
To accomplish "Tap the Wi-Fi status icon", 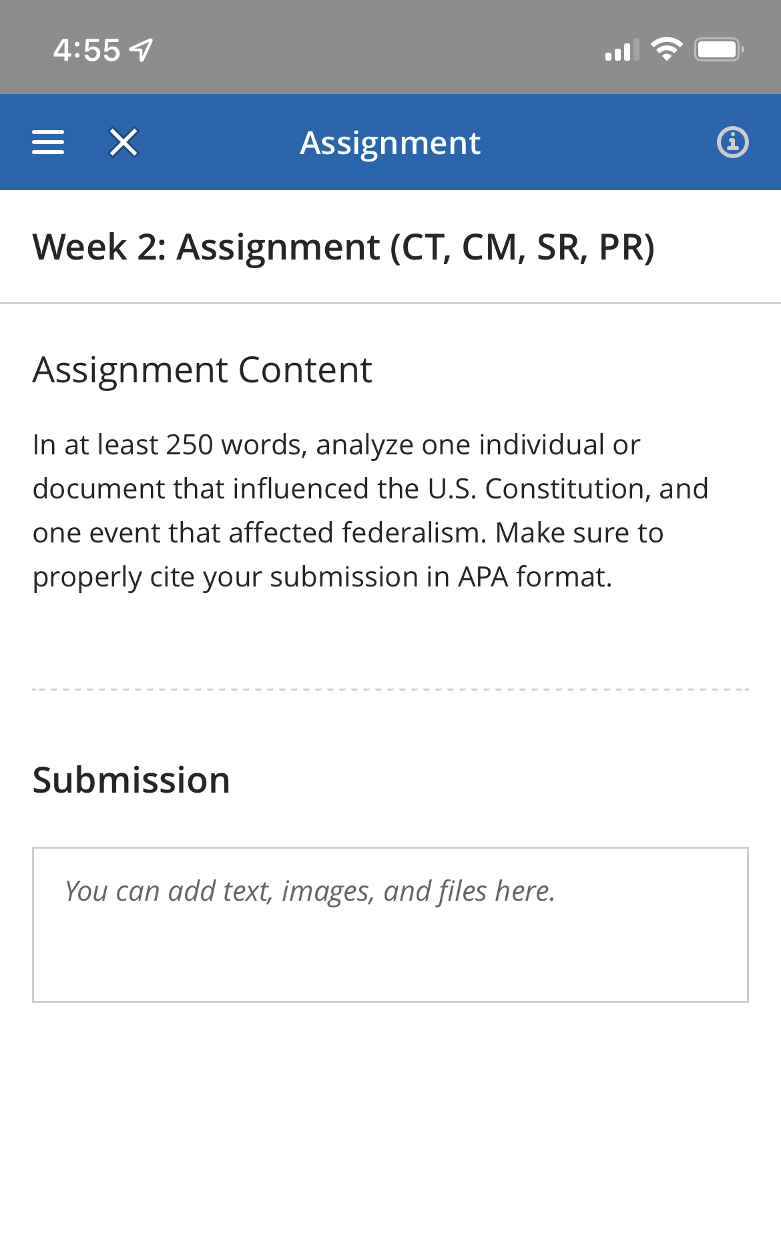I will pos(666,49).
